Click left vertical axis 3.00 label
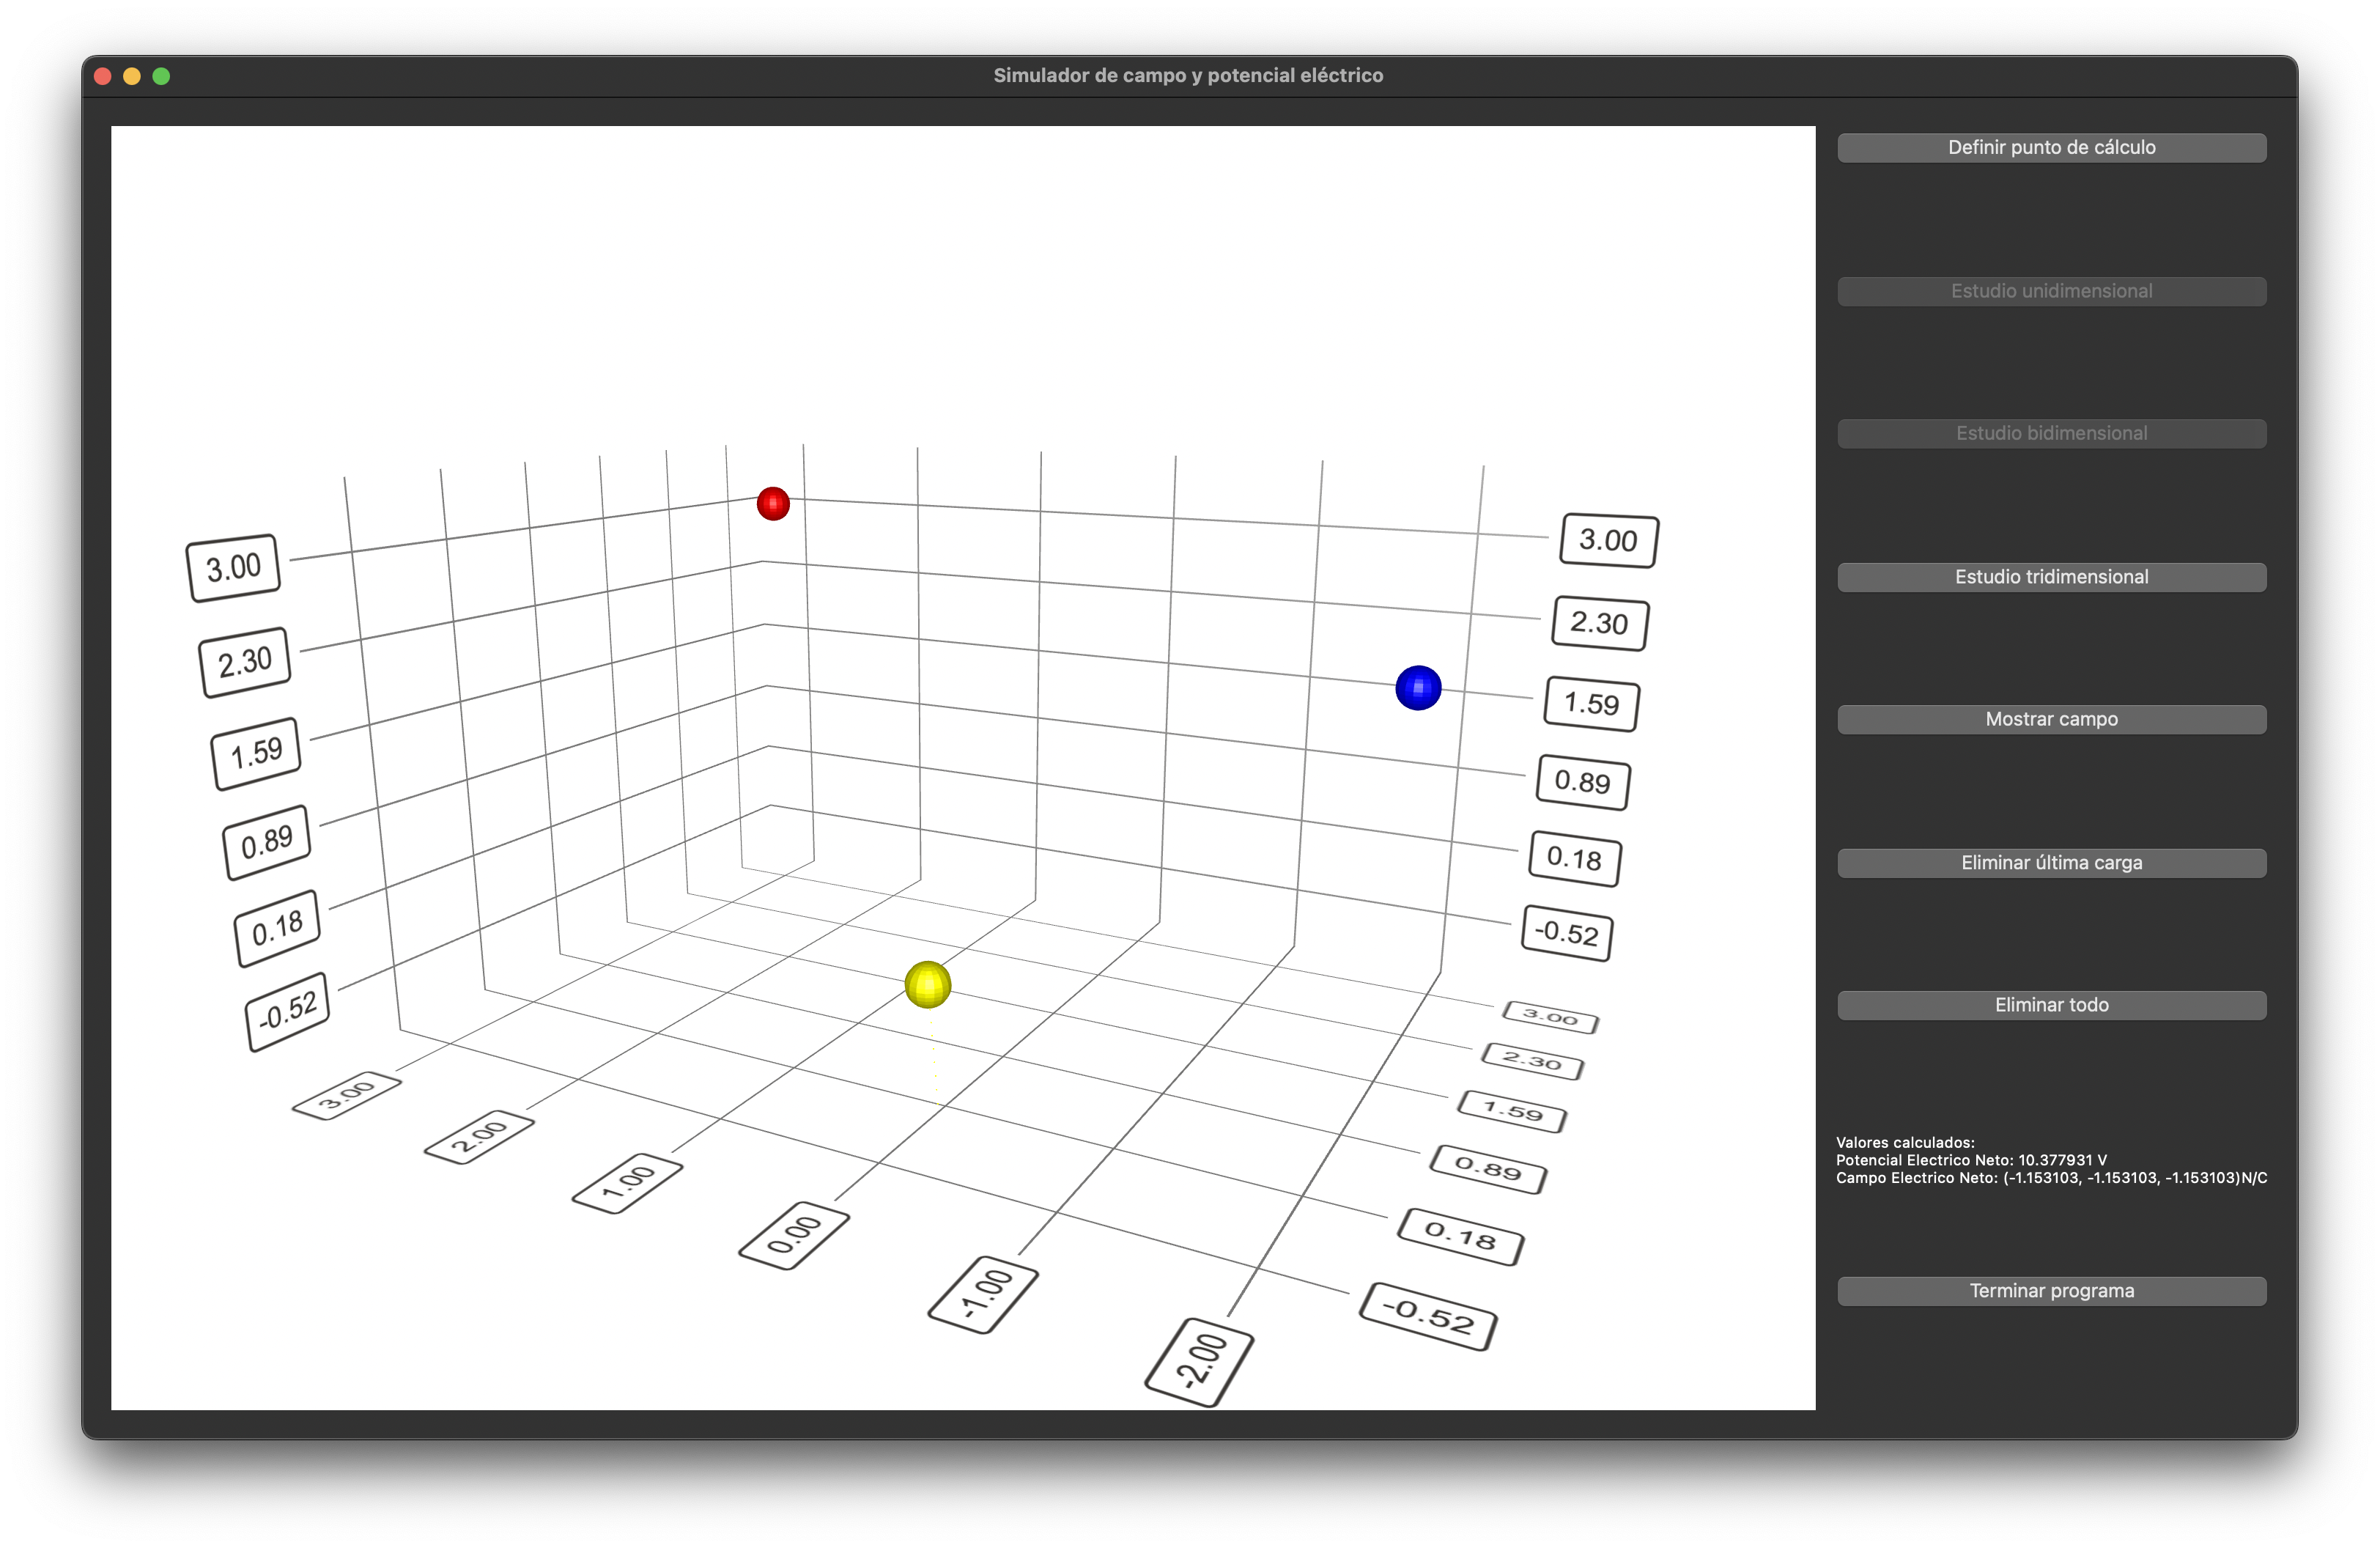This screenshot has height=1548, width=2380. pos(233,568)
